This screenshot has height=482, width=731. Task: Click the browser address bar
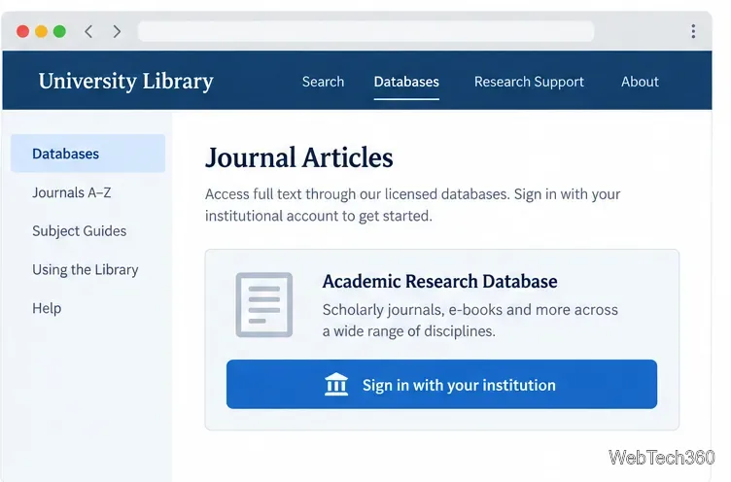pyautogui.click(x=365, y=31)
